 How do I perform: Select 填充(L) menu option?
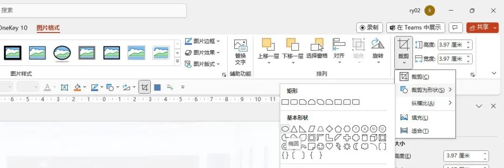pos(425,118)
